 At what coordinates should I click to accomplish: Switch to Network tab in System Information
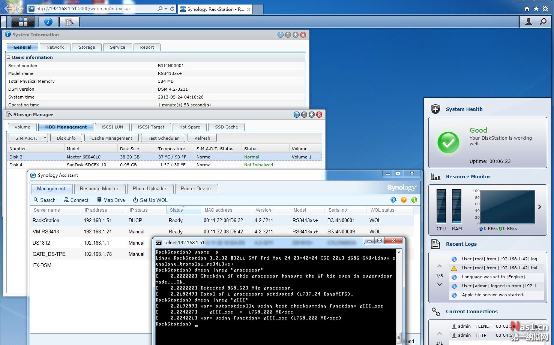coord(55,47)
